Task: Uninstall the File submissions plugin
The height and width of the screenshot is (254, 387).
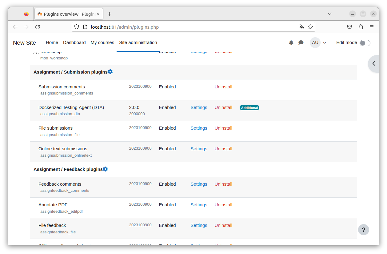Action: tap(223, 128)
